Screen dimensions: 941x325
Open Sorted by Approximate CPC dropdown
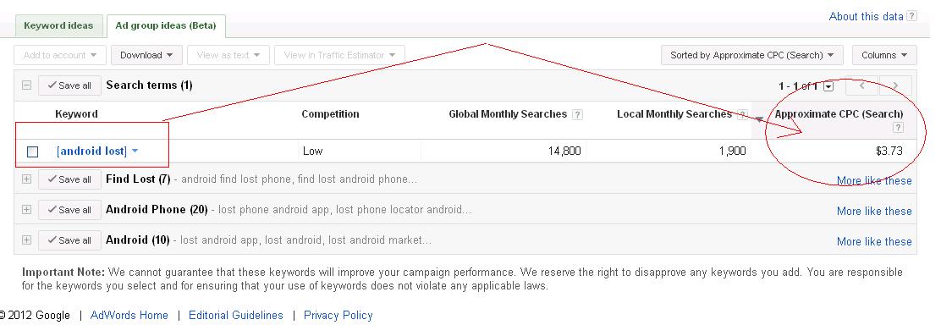tap(752, 55)
